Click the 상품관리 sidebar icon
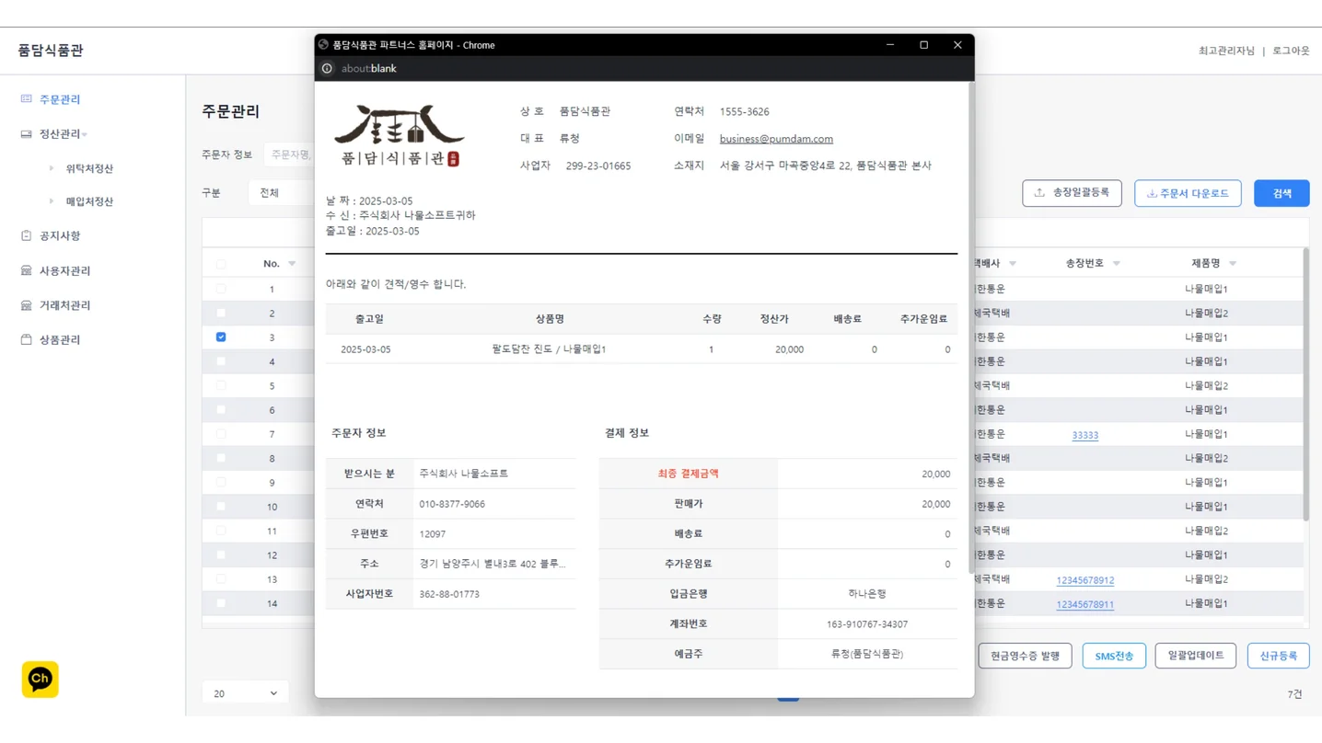Viewport: 1322px width, 743px height. point(26,339)
